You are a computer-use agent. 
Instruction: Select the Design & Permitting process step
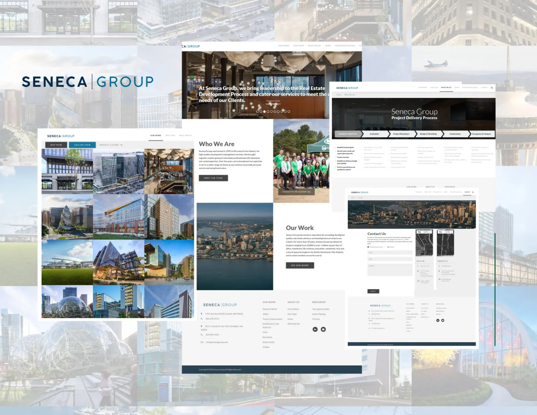(x=428, y=134)
